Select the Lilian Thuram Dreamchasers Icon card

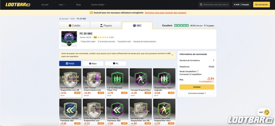pos(94,83)
